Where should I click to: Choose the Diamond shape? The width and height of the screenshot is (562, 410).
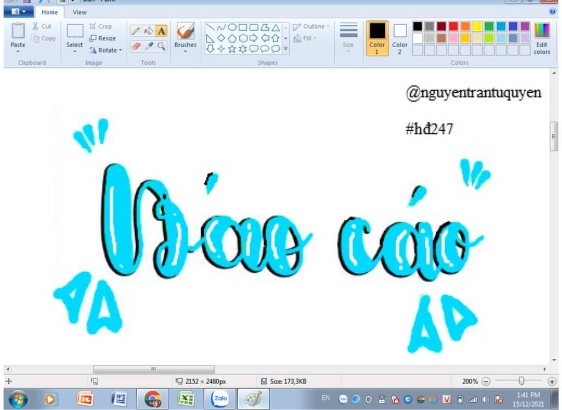222,38
